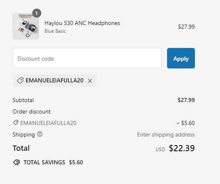
Task: Select the Haylou S30 ANC Headphones title
Action: pyautogui.click(x=82, y=23)
